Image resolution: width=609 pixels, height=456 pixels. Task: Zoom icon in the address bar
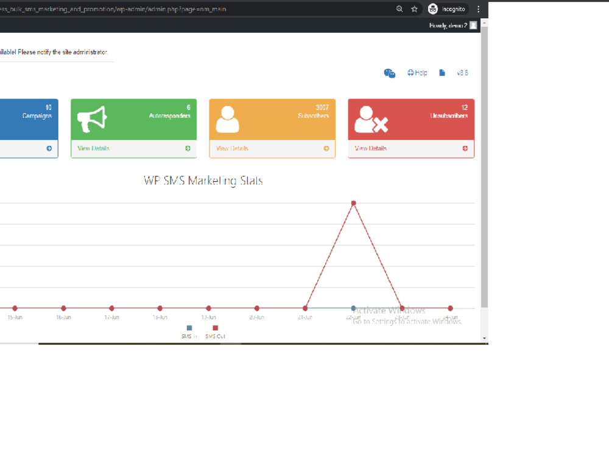(x=400, y=9)
